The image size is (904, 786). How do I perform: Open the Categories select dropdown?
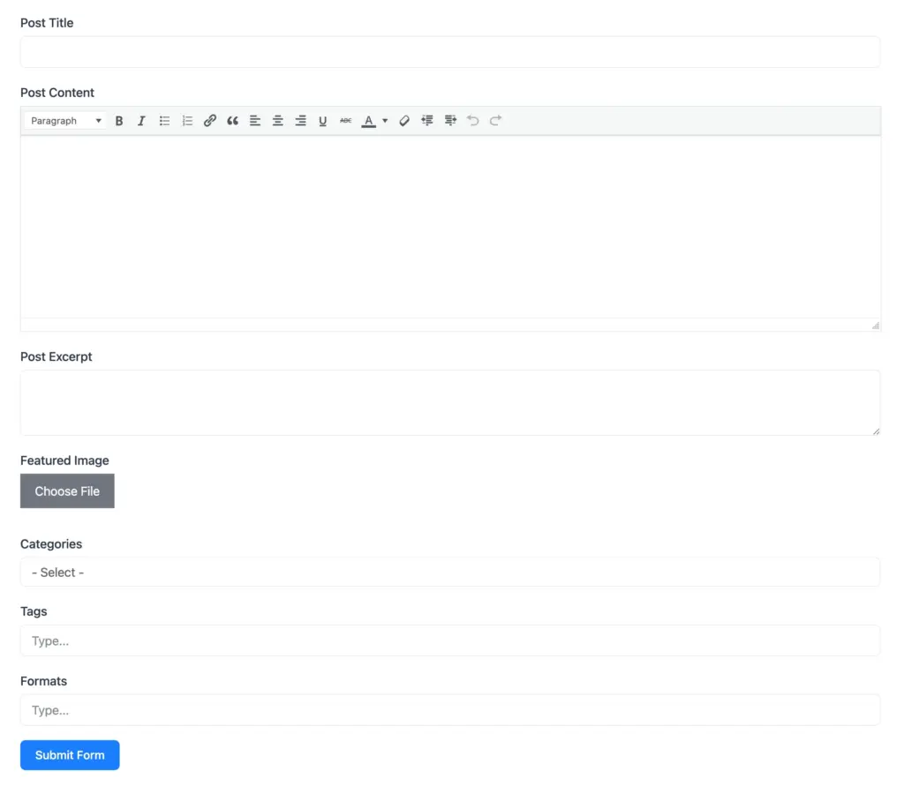click(x=450, y=572)
